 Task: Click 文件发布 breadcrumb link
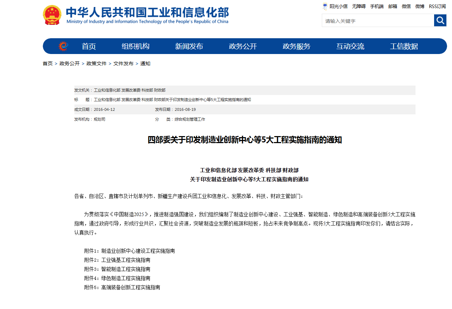coord(123,63)
